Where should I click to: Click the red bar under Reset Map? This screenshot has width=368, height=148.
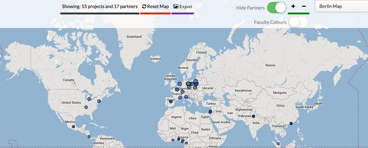(x=155, y=14)
